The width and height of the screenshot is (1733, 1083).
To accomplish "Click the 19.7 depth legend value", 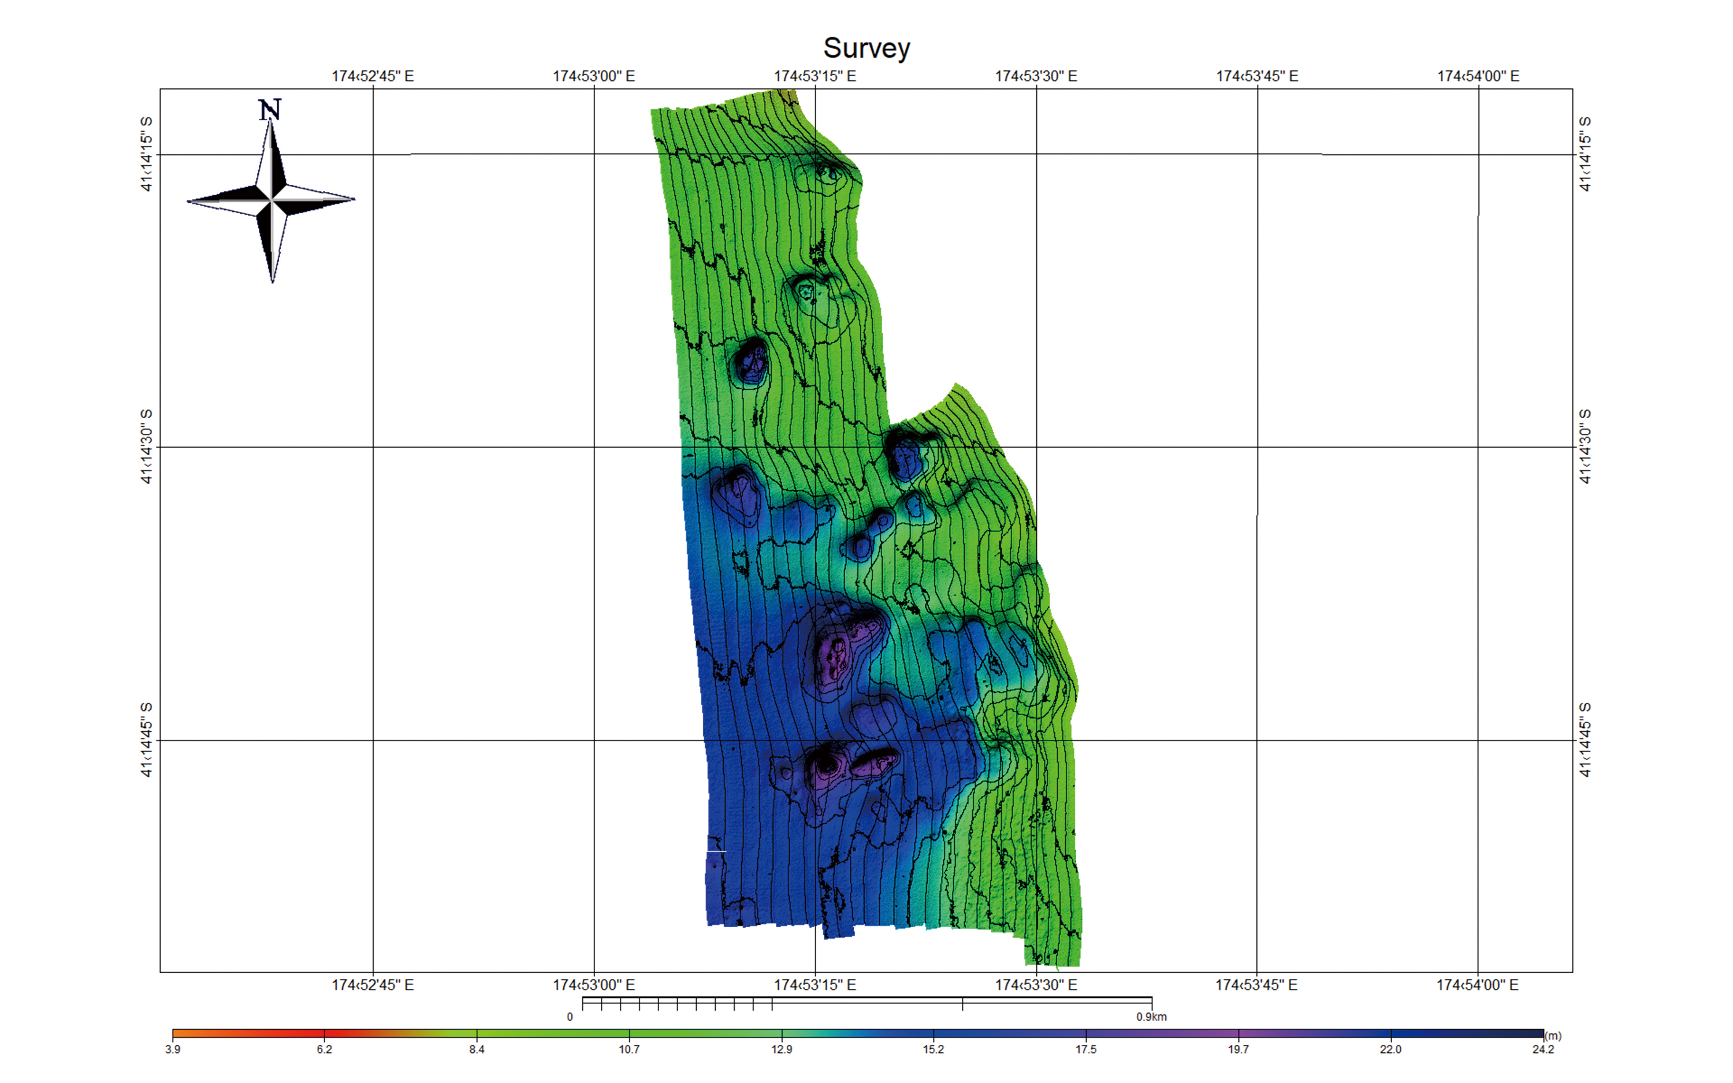I will 1238,1049.
